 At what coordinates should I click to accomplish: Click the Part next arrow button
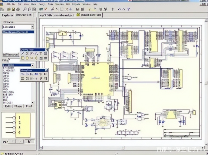20,141
